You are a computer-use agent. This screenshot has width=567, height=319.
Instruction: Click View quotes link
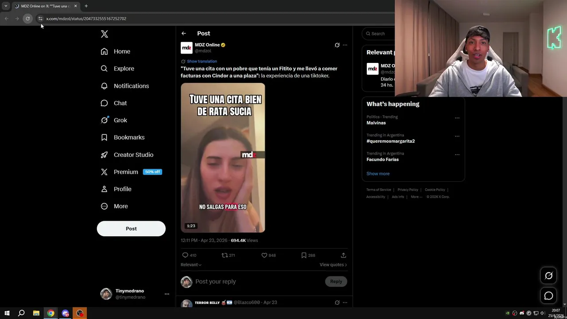pyautogui.click(x=333, y=265)
